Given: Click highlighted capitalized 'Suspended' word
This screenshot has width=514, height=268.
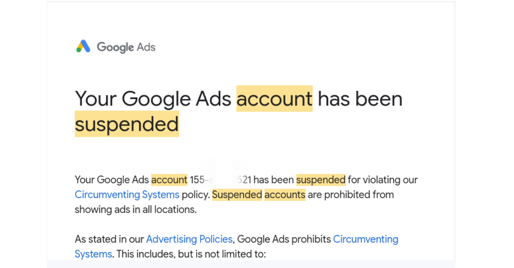Looking at the screenshot, I should (237, 195).
